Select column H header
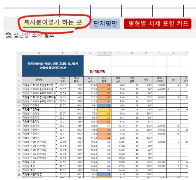This screenshot has height=180, width=196. click(146, 53)
